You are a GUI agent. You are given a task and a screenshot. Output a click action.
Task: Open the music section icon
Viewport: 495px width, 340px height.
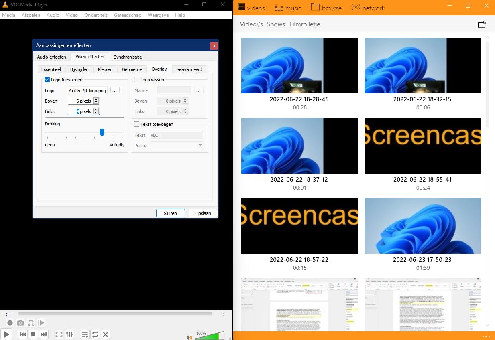[x=278, y=8]
